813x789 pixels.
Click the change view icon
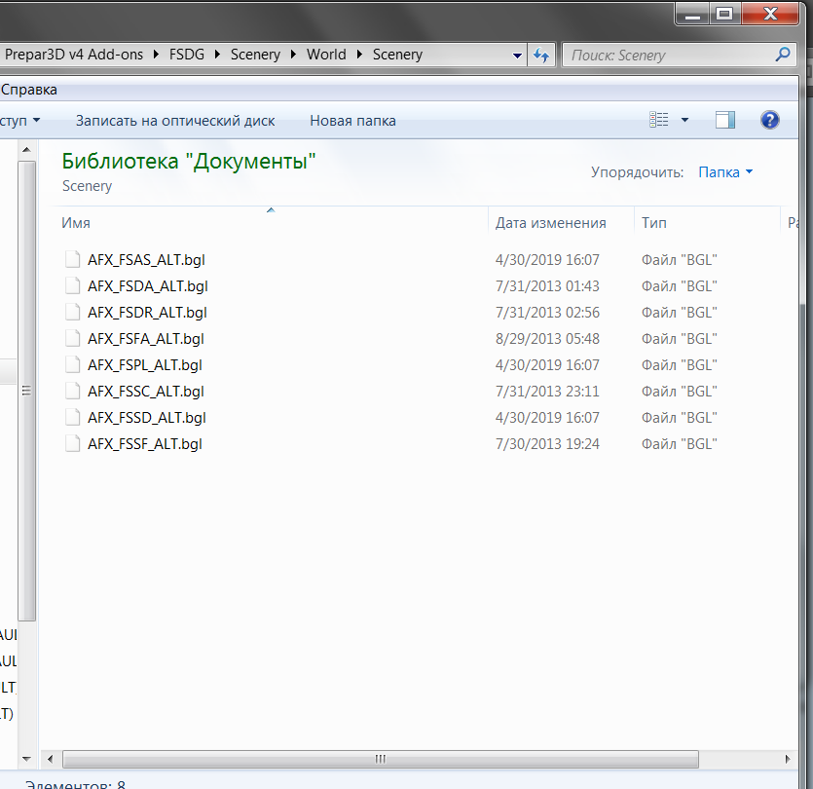pos(659,120)
